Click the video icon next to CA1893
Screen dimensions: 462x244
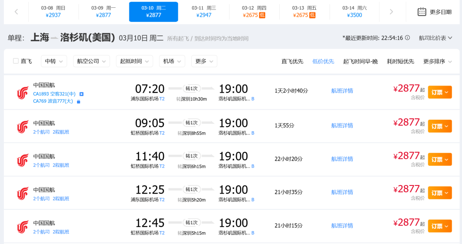click(81, 94)
